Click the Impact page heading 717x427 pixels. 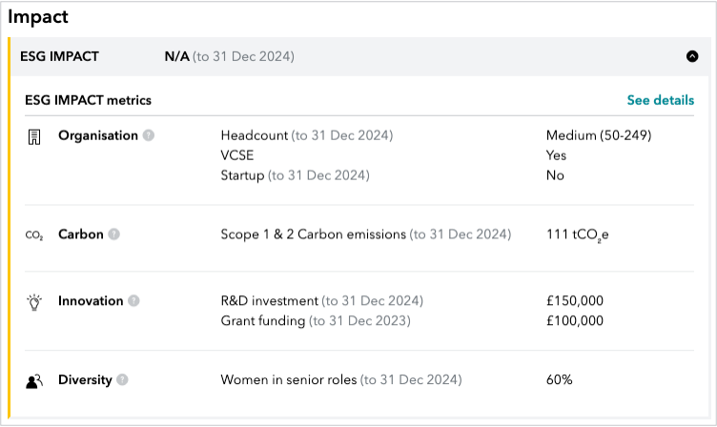click(38, 17)
